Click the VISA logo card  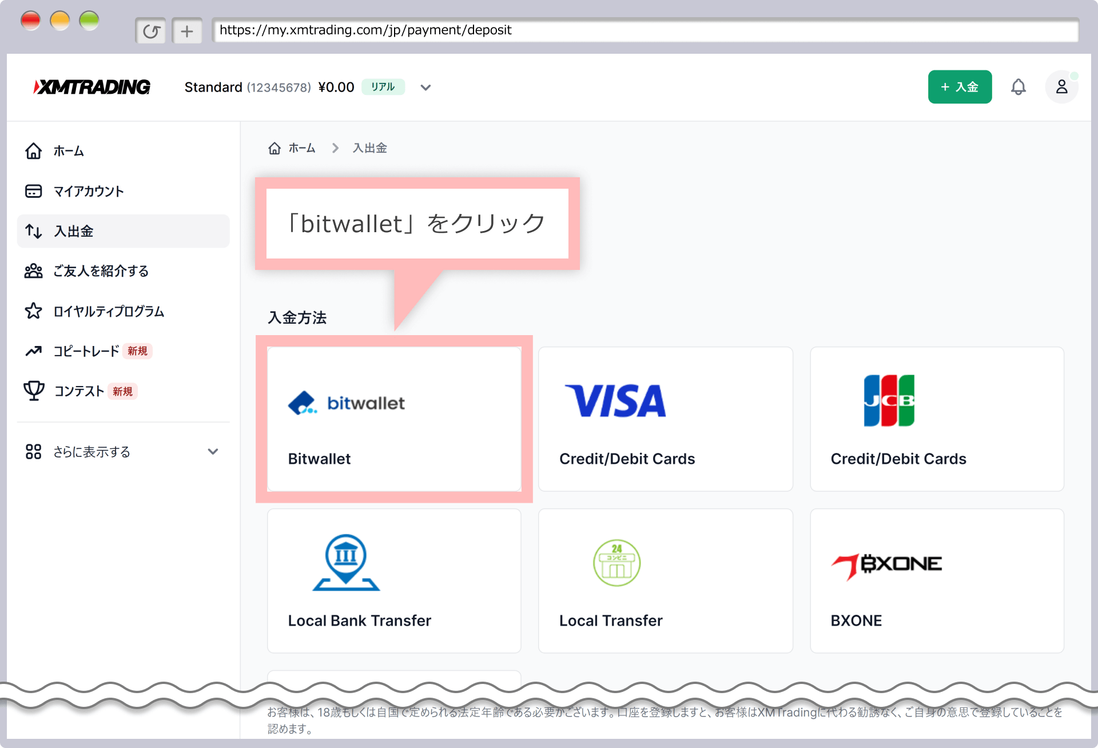[x=615, y=400]
